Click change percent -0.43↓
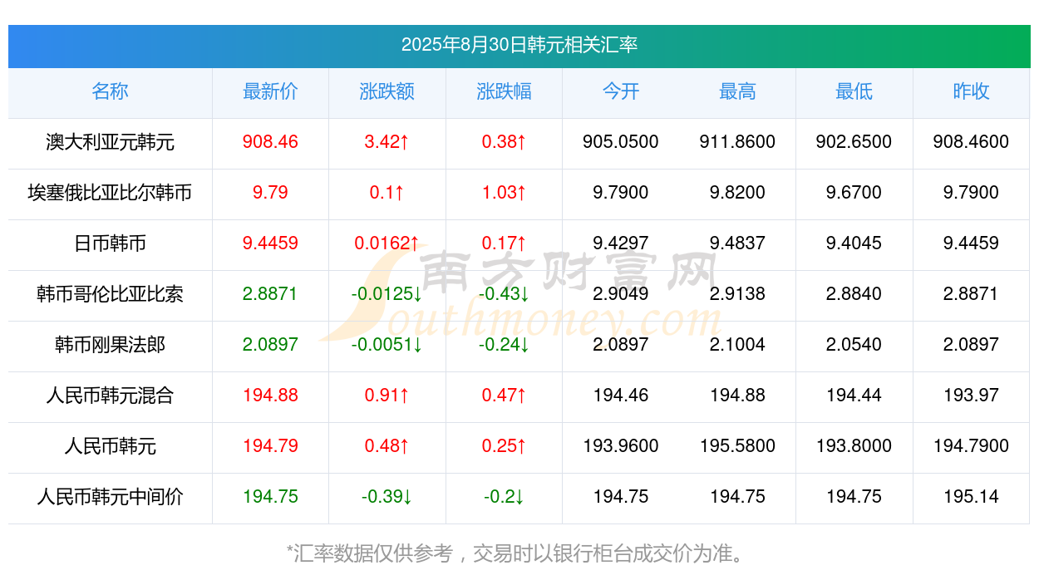This screenshot has width=1039, height=580. tap(504, 294)
